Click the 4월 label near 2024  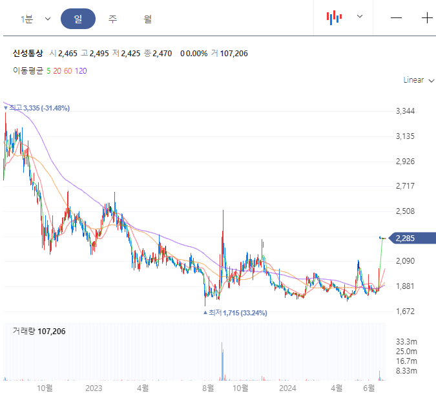(x=337, y=388)
